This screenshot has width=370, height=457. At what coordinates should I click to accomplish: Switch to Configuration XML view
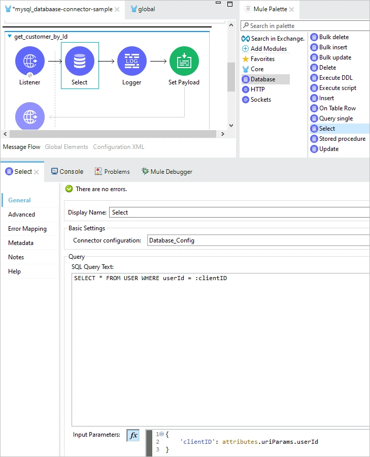coord(118,147)
